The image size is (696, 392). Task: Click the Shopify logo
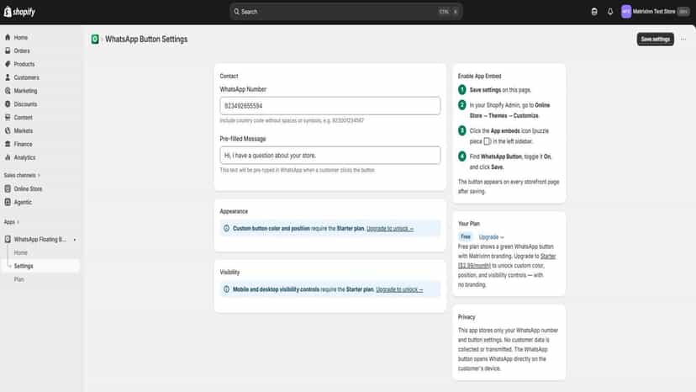click(19, 12)
